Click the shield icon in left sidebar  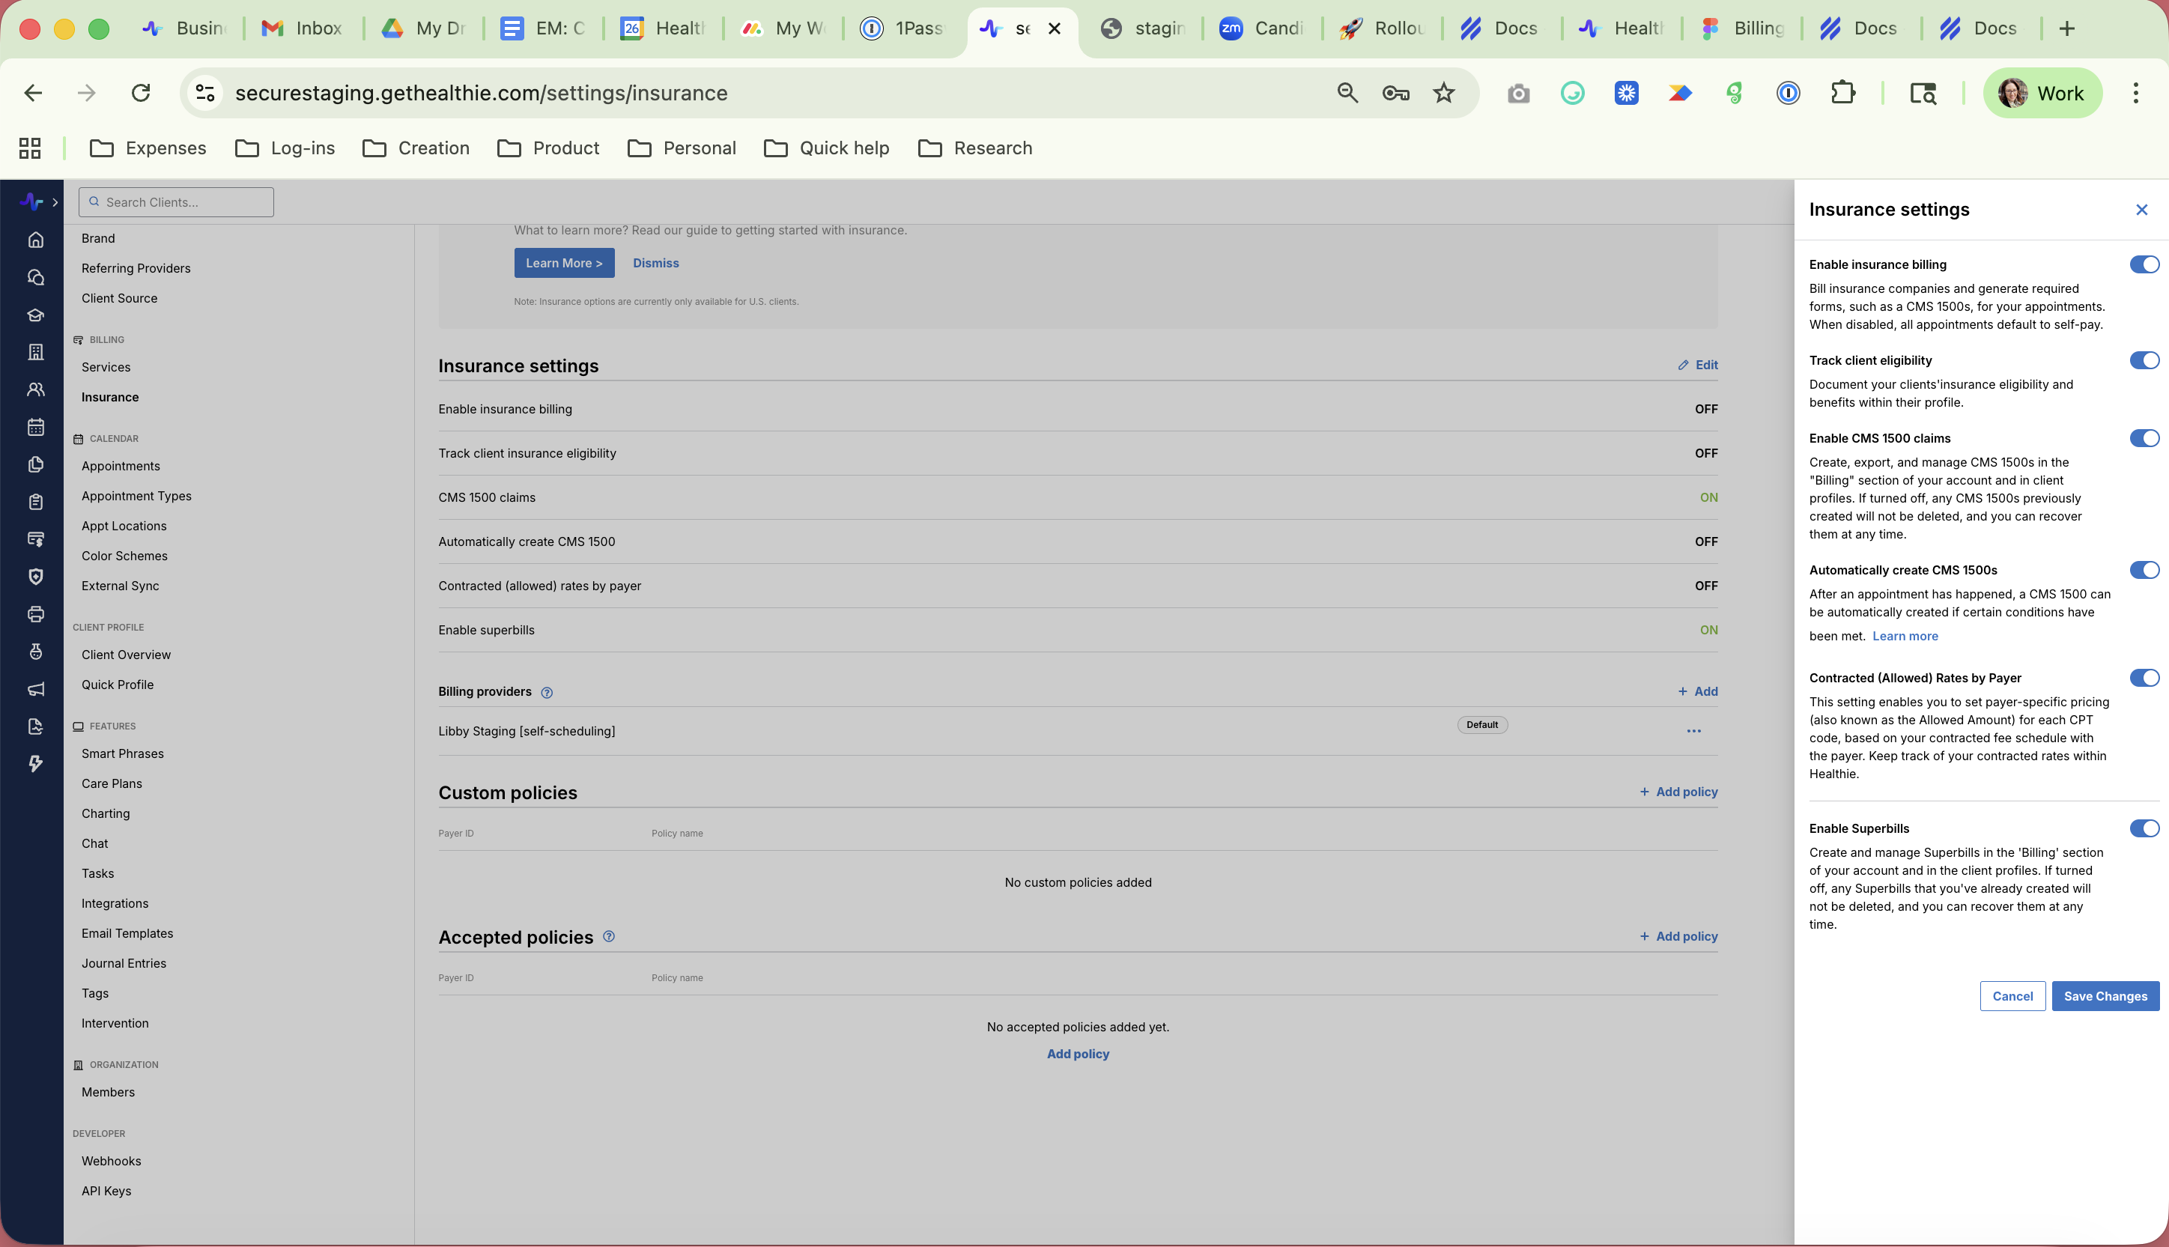pyautogui.click(x=35, y=577)
